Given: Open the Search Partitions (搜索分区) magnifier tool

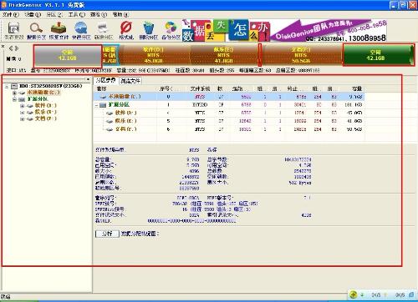Looking at the screenshot, I should tap(36, 31).
